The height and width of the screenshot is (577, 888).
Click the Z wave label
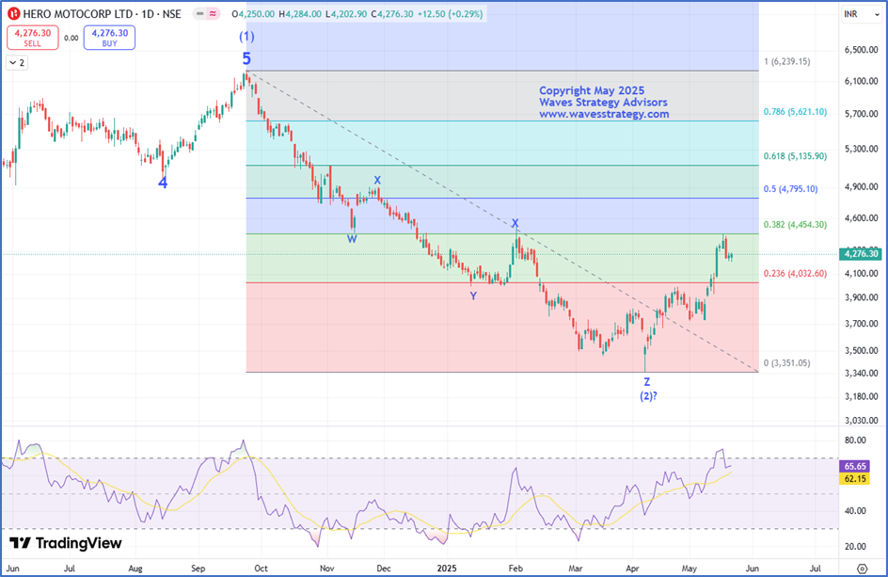647,382
